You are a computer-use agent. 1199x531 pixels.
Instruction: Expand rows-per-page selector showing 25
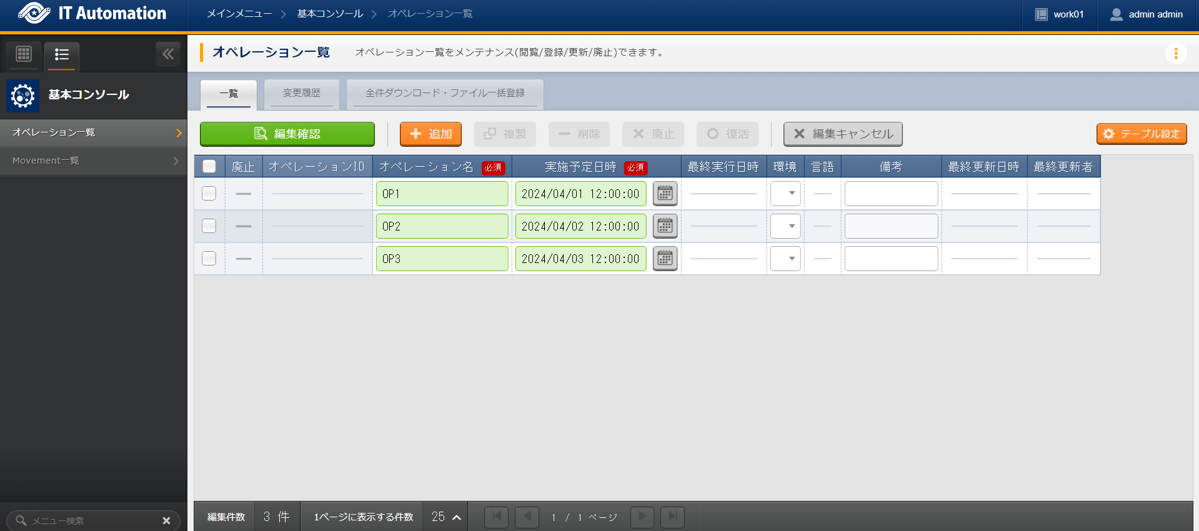pyautogui.click(x=446, y=517)
